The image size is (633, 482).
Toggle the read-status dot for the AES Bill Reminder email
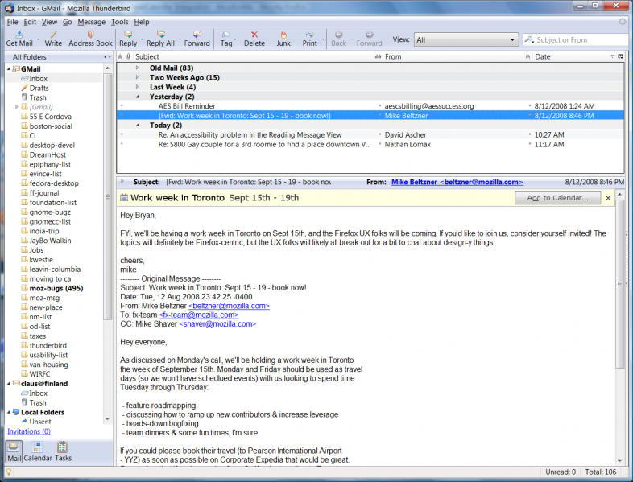coord(380,106)
